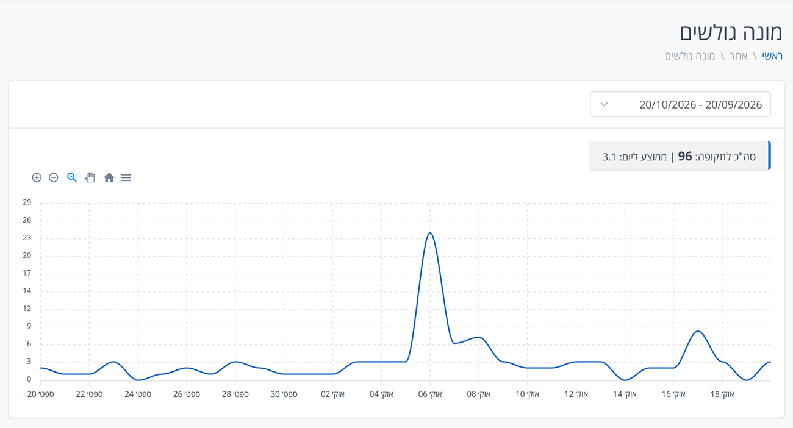
Task: Click the x-axis label 04 אוק'
Action: point(381,394)
